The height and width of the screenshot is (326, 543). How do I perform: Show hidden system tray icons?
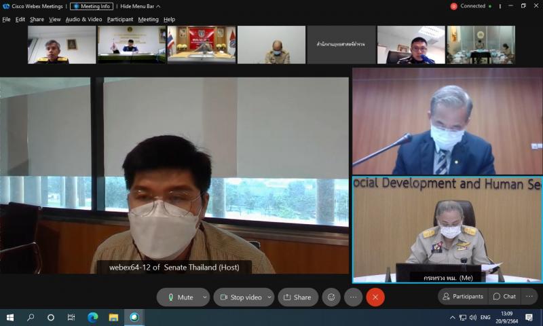click(452, 317)
